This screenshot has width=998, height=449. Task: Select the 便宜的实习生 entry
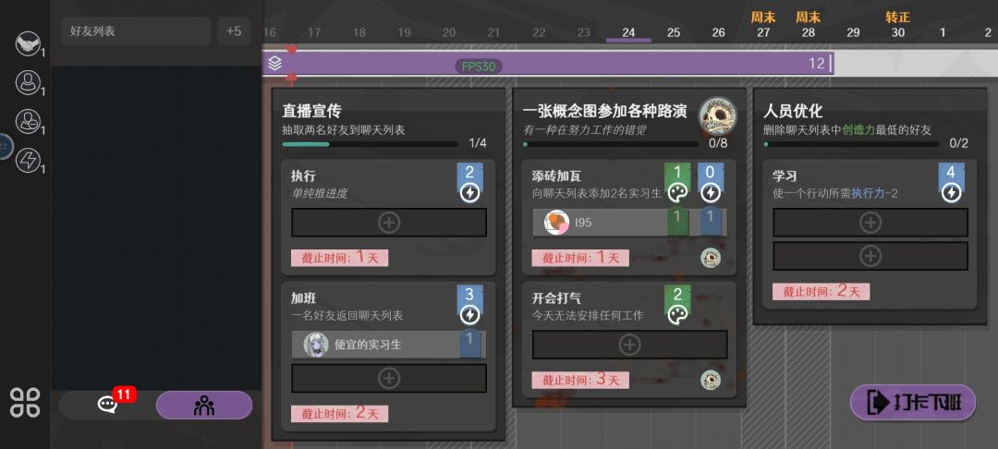[389, 345]
